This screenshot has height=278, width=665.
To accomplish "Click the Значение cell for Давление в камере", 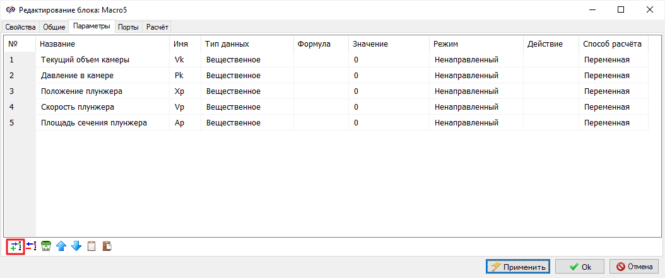I will coord(388,76).
